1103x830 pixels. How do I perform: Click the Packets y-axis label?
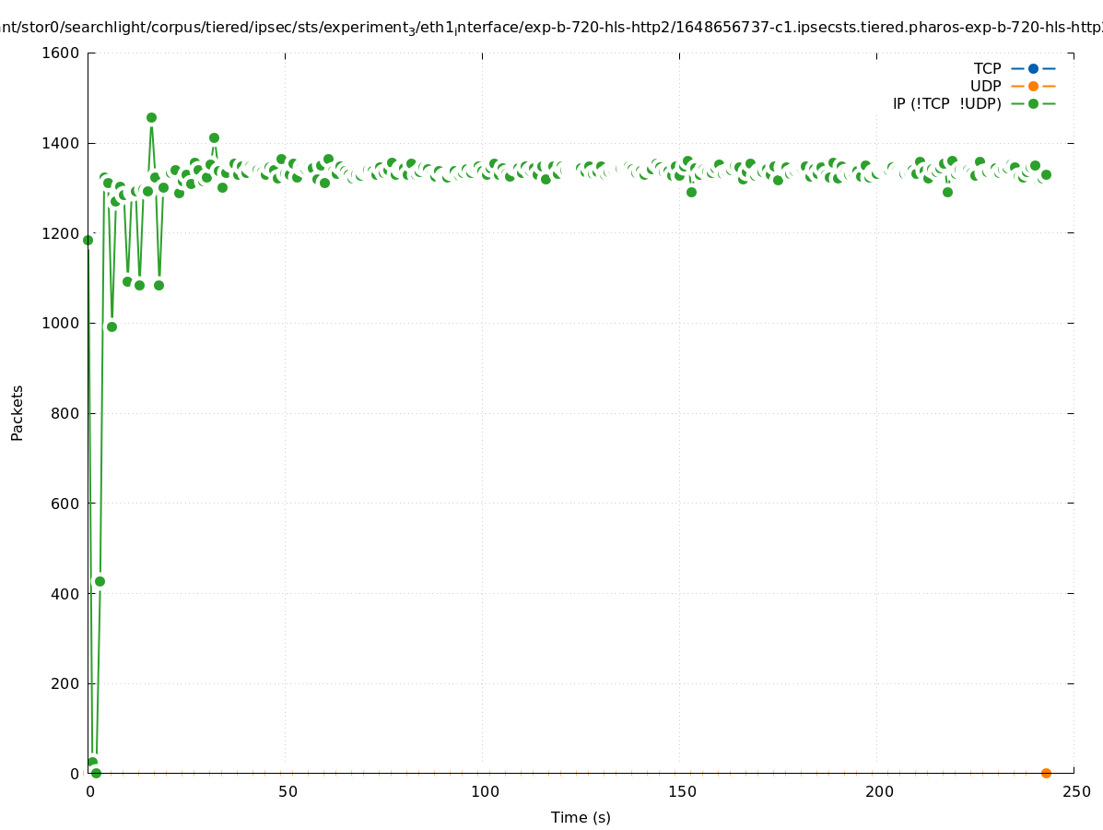click(18, 413)
